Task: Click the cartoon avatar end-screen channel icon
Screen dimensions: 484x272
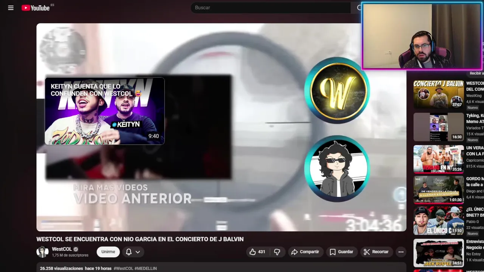Action: point(337,168)
